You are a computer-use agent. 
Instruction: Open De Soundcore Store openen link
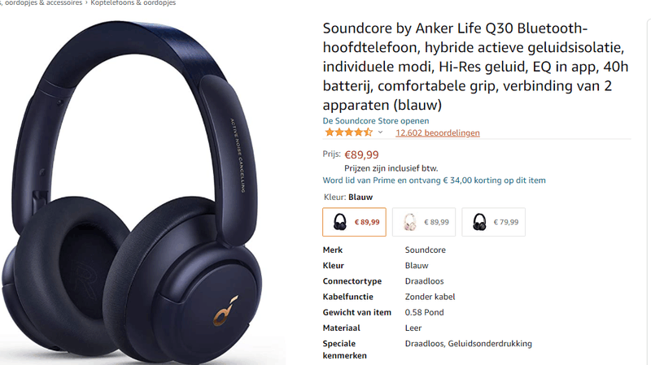tap(376, 120)
